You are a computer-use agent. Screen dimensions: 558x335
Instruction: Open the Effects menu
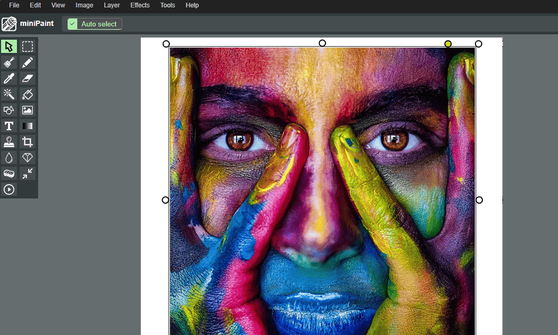point(140,5)
